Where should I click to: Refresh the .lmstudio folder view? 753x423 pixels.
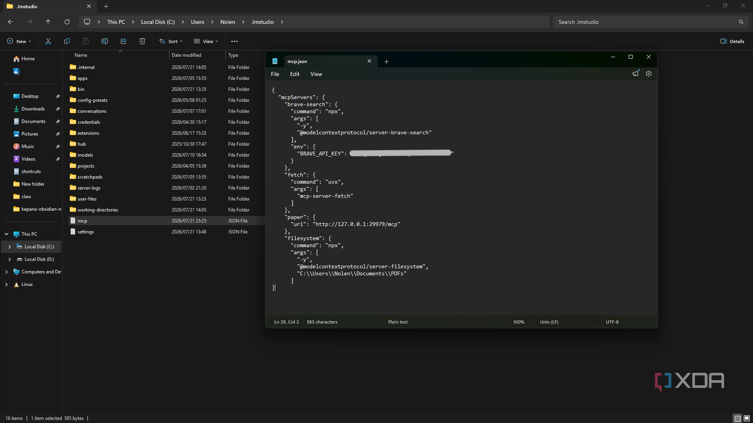[67, 22]
